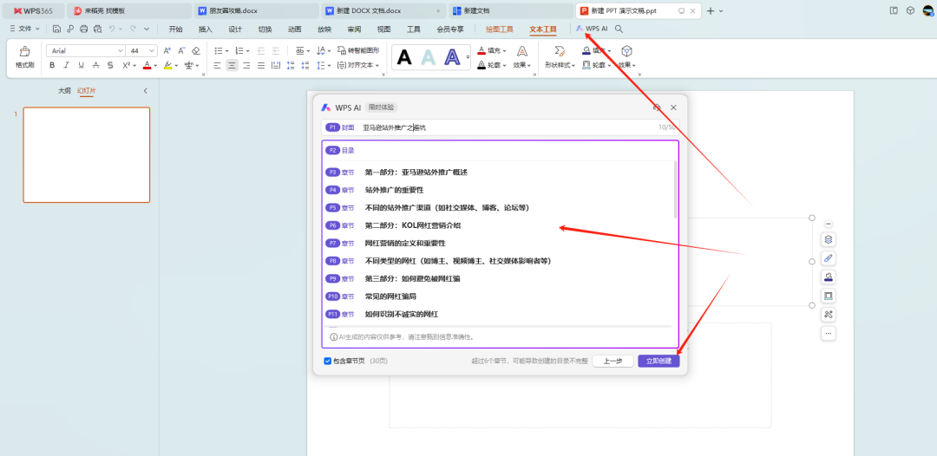Viewport: 937px width, 456px height.
Task: Click Convert to Smart Graphic (转智能图形)
Action: click(358, 51)
